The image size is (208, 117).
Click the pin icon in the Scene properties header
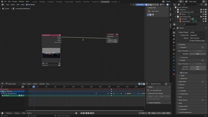(206, 28)
